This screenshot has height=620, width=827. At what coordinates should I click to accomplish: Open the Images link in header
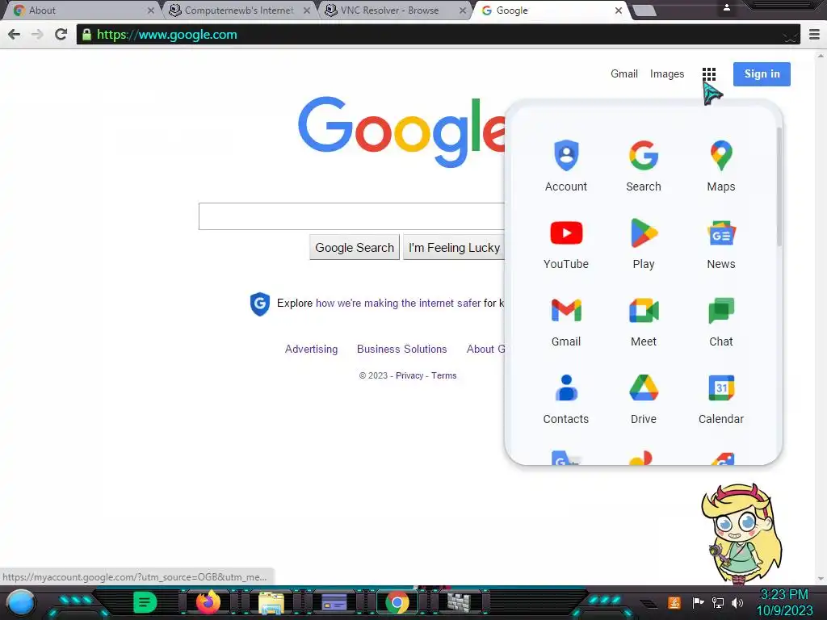(666, 73)
